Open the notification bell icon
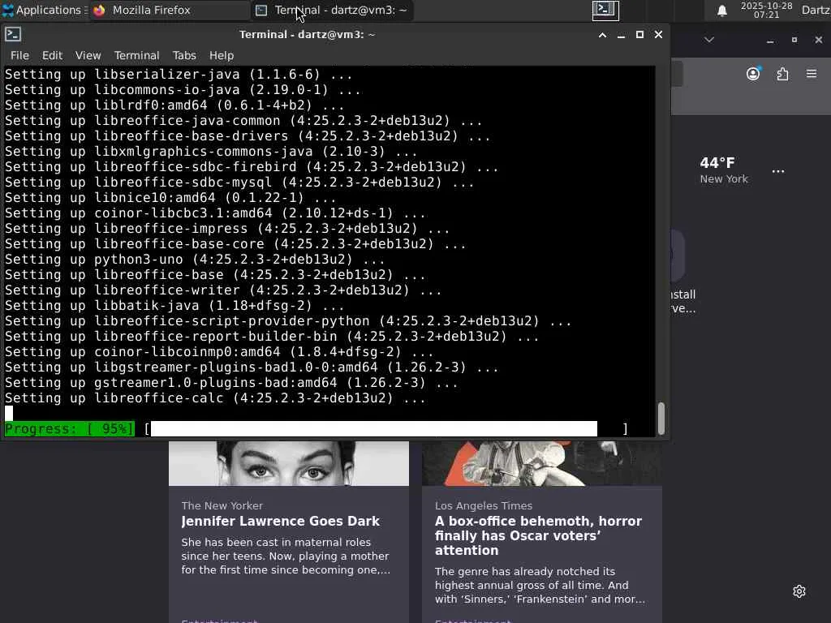 click(721, 11)
